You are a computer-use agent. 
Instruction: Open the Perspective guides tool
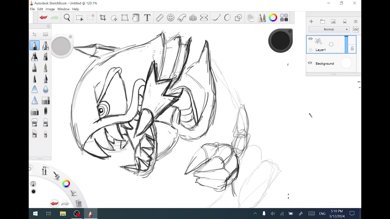[x=193, y=18]
